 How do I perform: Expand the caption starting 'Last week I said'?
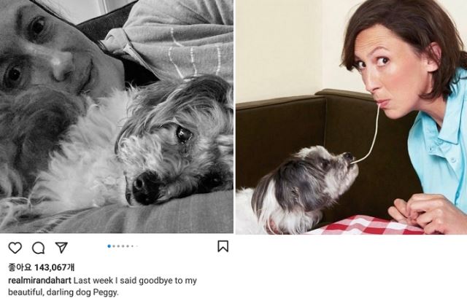pos(135,281)
